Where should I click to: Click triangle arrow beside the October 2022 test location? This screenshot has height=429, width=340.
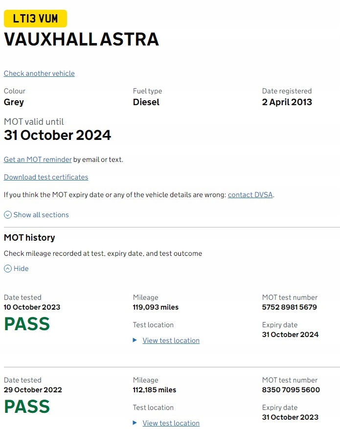[x=135, y=423]
